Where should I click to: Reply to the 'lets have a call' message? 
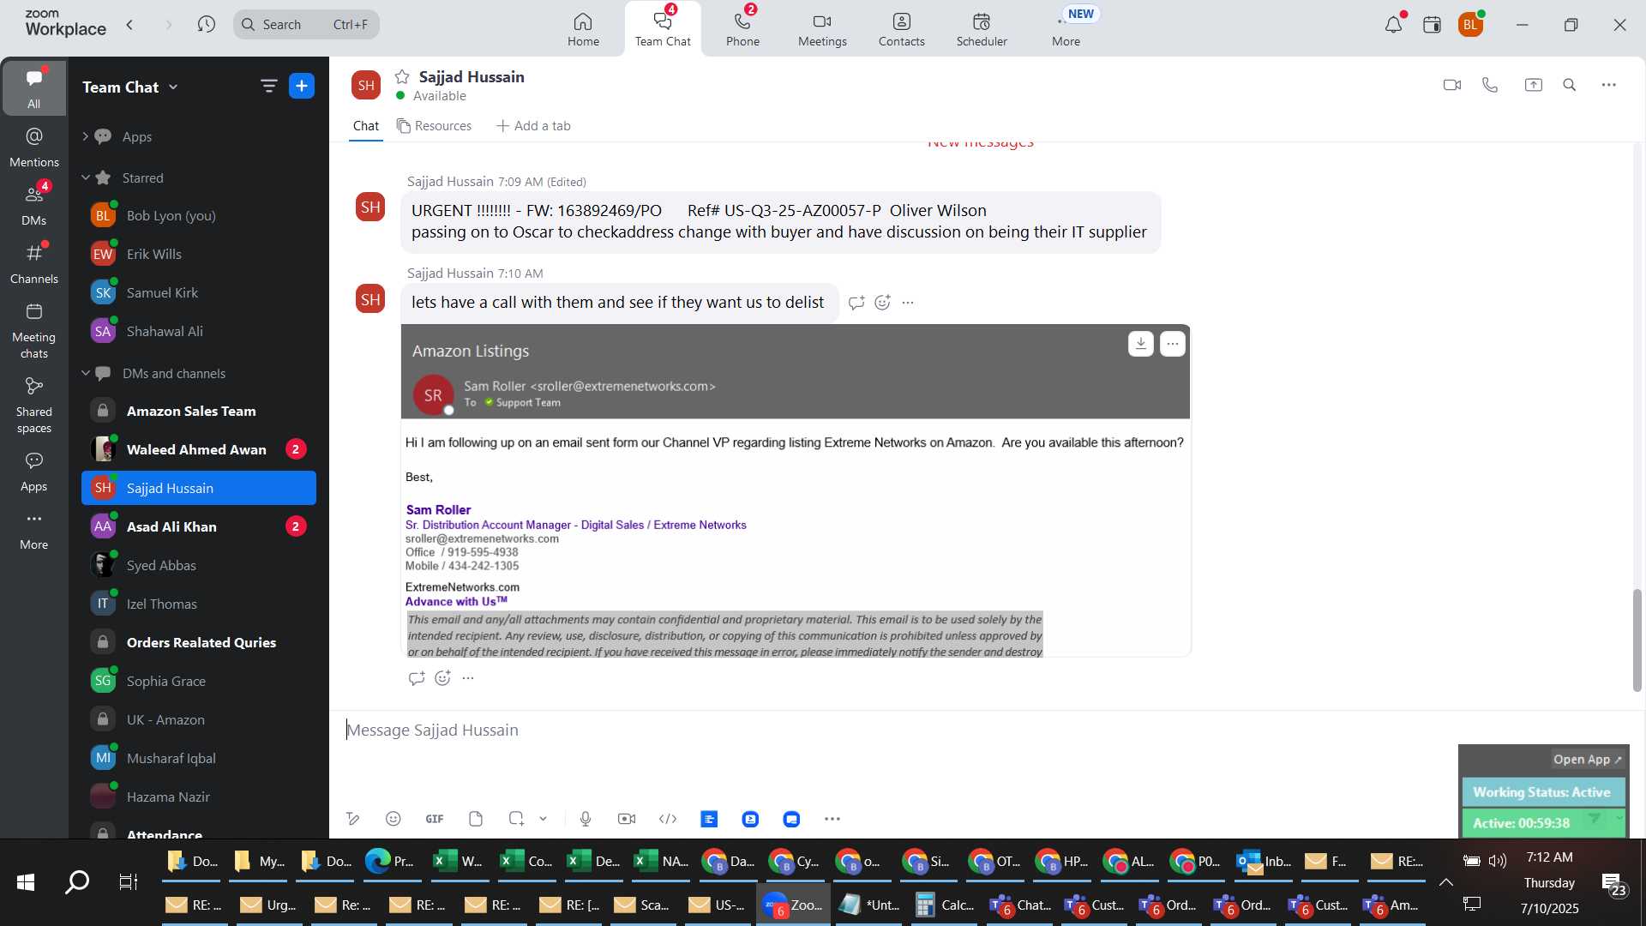(x=856, y=303)
